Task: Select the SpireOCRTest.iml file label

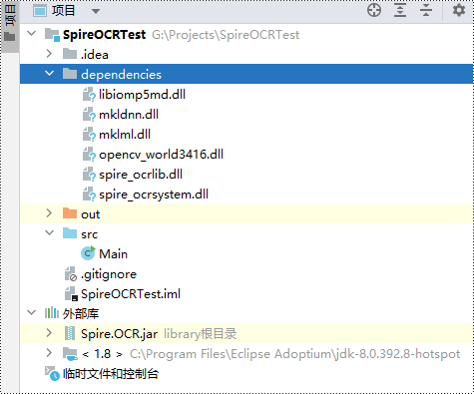Action: coord(131,294)
